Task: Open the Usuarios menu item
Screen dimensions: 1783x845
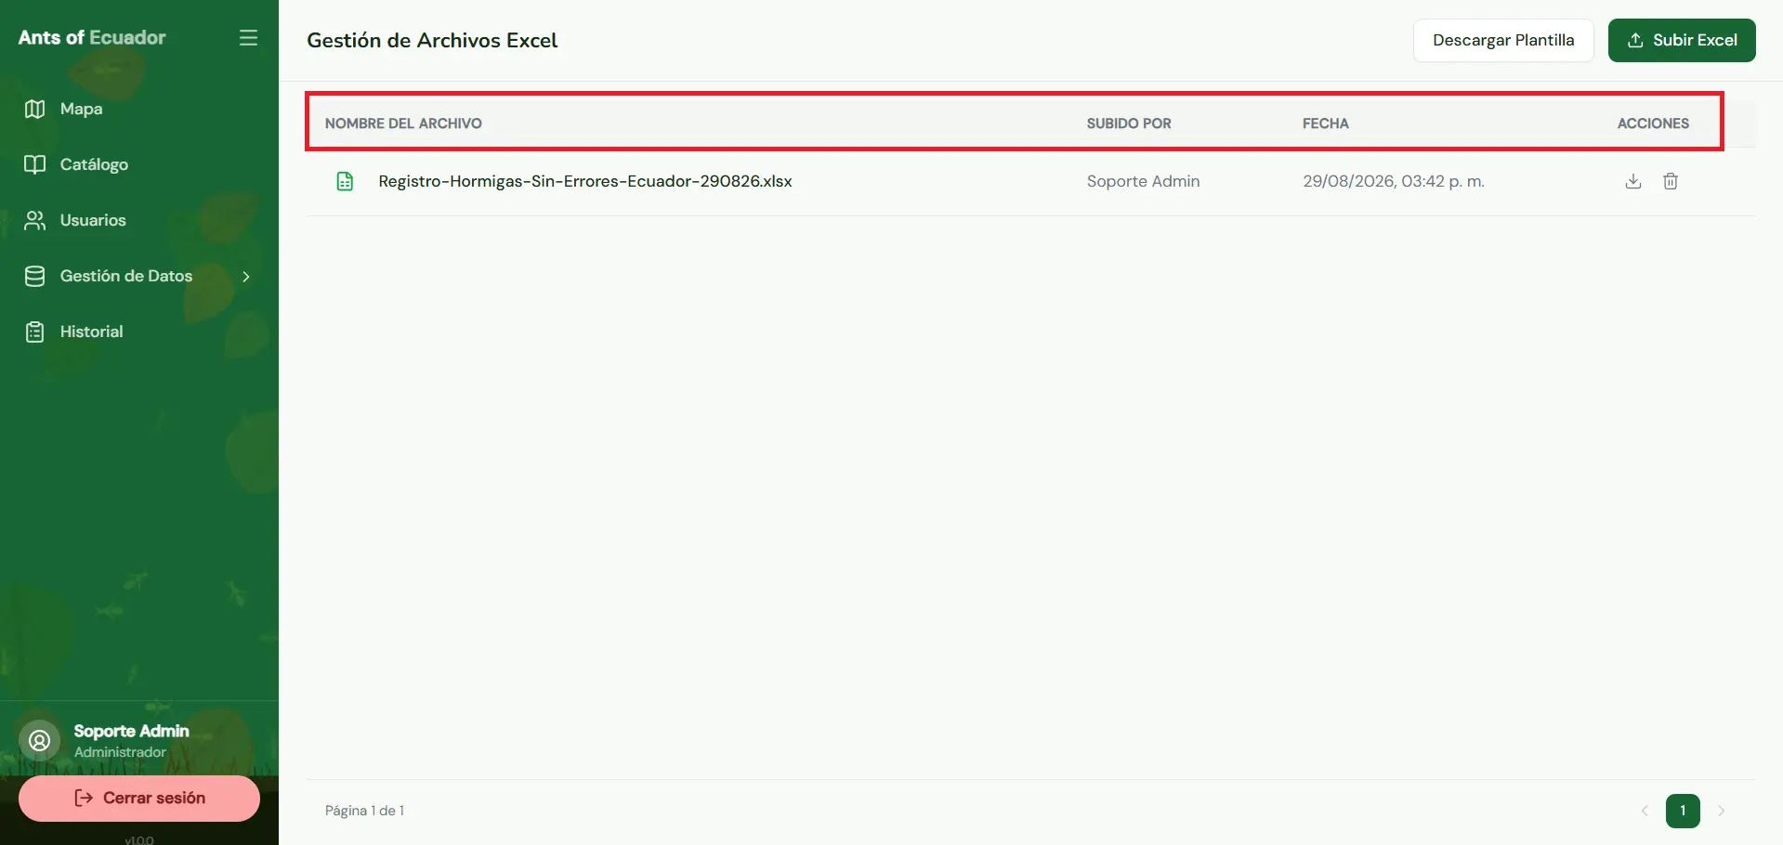Action: (139, 220)
